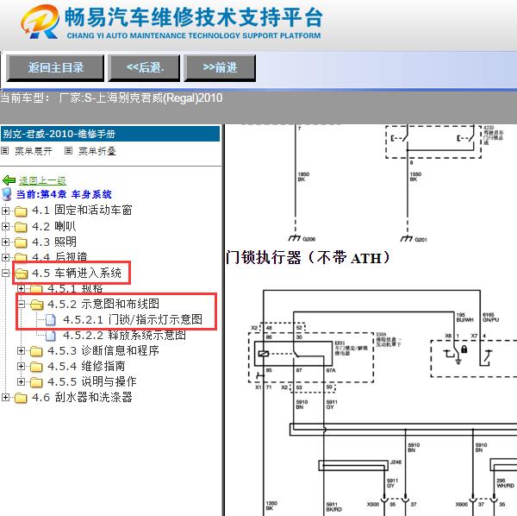Screen dimensions: 517x516
Task: Expand the 4.5.5 说明与操作 node
Action: click(x=21, y=381)
